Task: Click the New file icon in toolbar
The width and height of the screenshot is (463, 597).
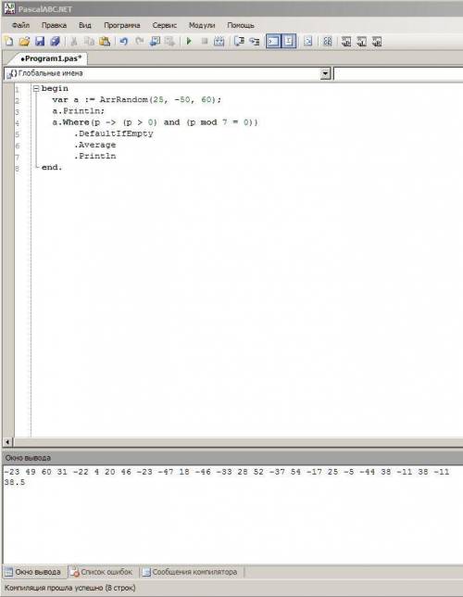Action: pos(8,41)
